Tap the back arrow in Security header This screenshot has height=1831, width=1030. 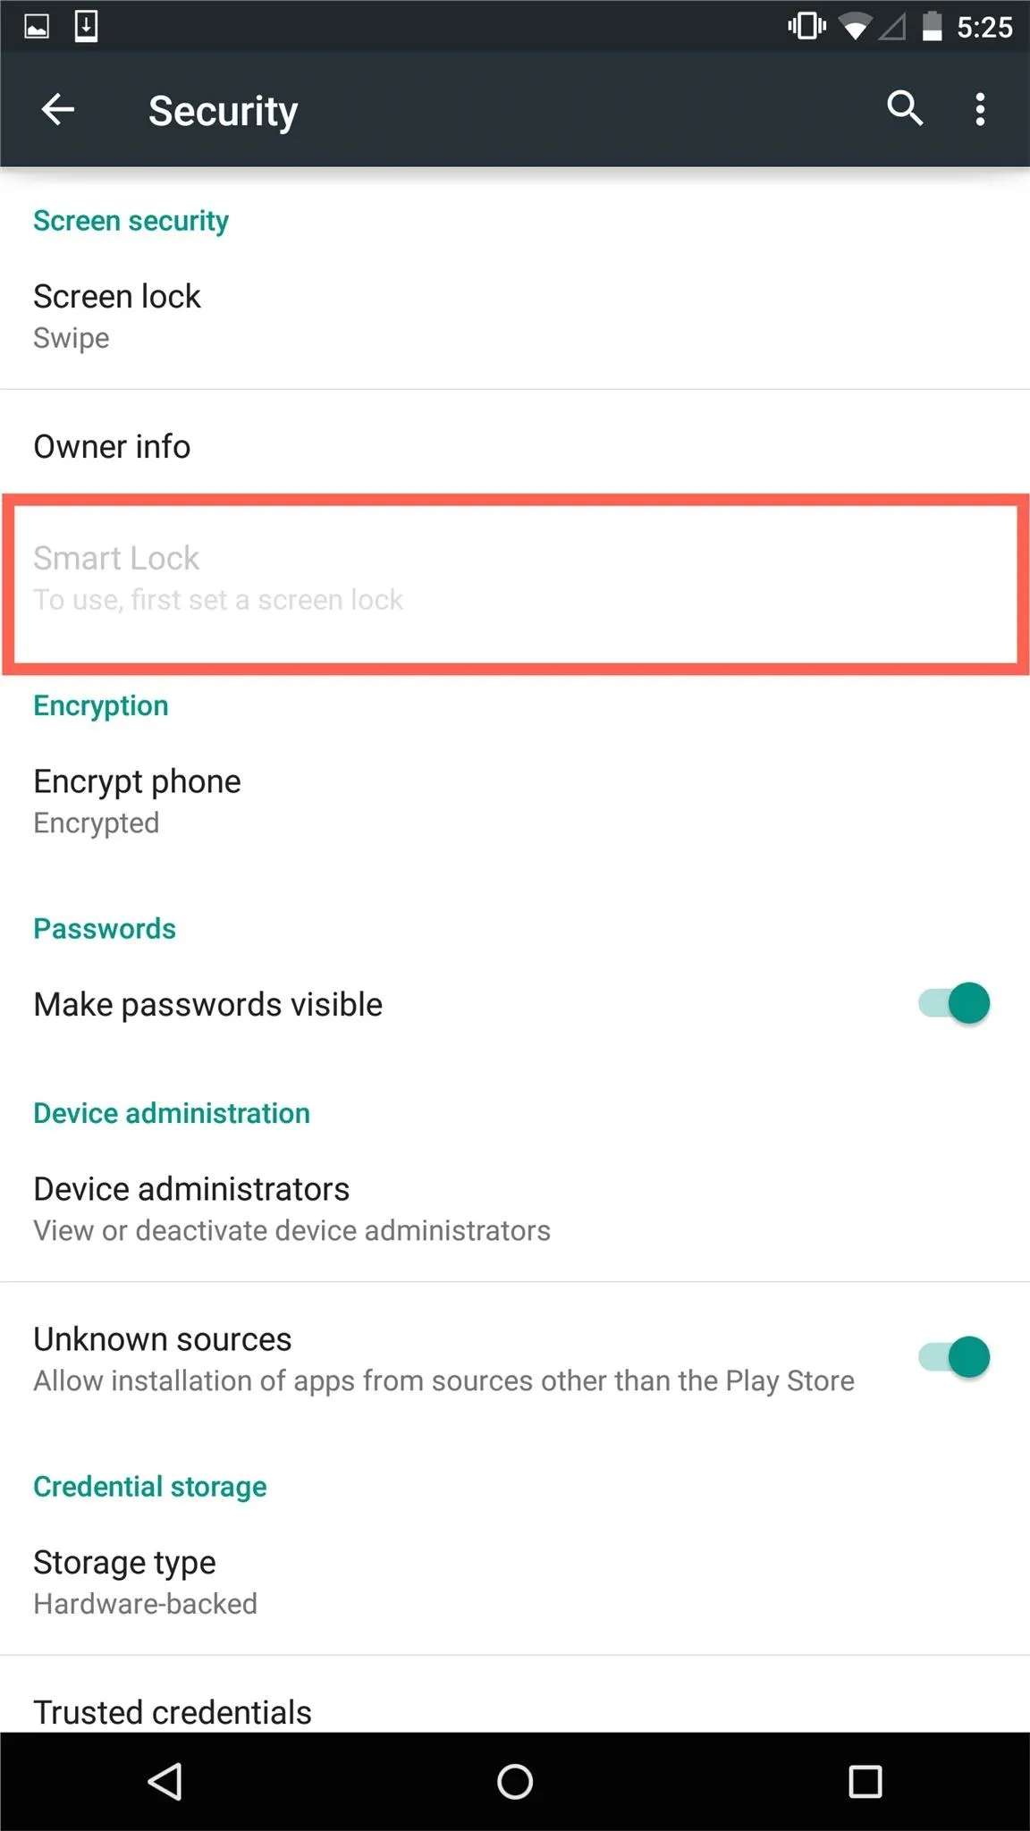click(x=58, y=110)
